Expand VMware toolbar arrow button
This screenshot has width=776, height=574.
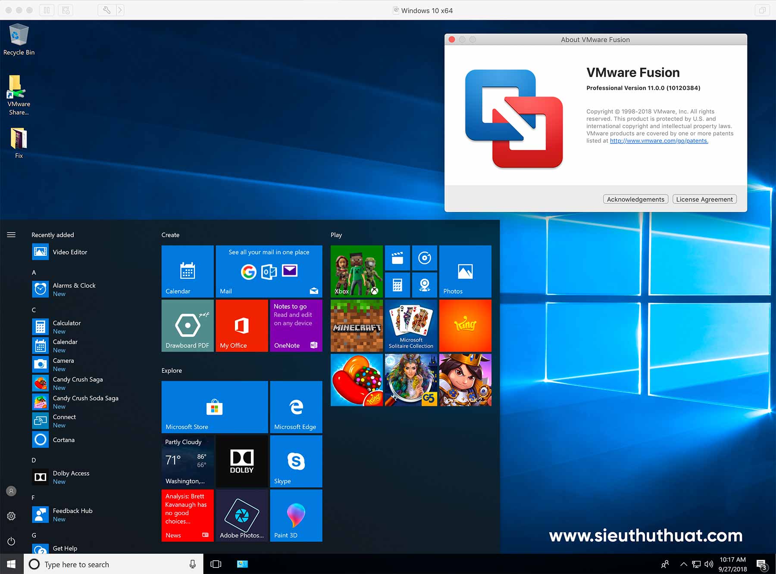120,10
